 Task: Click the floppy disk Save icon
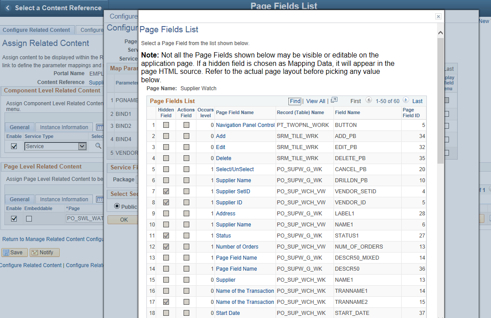[15, 252]
